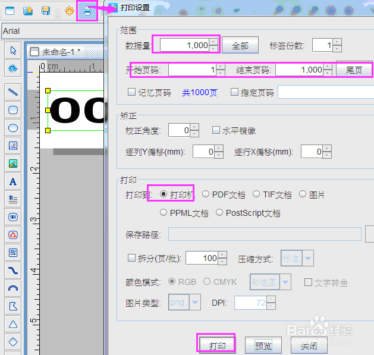This screenshot has height=355, width=374.
Task: Select the polygon shape tool
Action: [x=13, y=306]
